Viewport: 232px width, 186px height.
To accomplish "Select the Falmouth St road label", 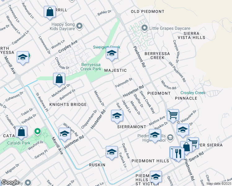I will pyautogui.click(x=124, y=83).
